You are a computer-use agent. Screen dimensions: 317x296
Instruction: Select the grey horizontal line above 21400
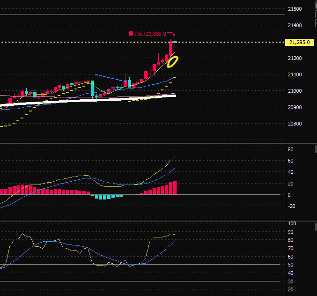point(140,15)
